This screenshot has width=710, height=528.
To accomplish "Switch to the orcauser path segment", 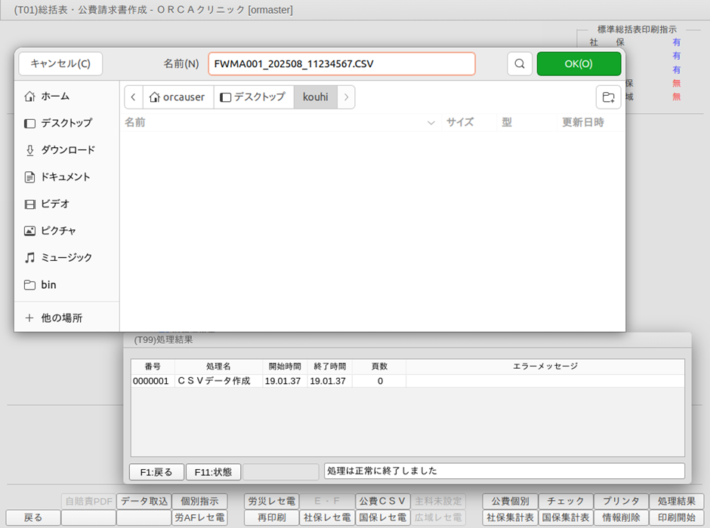I will [177, 97].
